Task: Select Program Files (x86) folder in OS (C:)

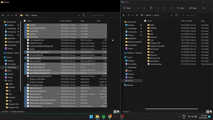Action: (x=157, y=46)
